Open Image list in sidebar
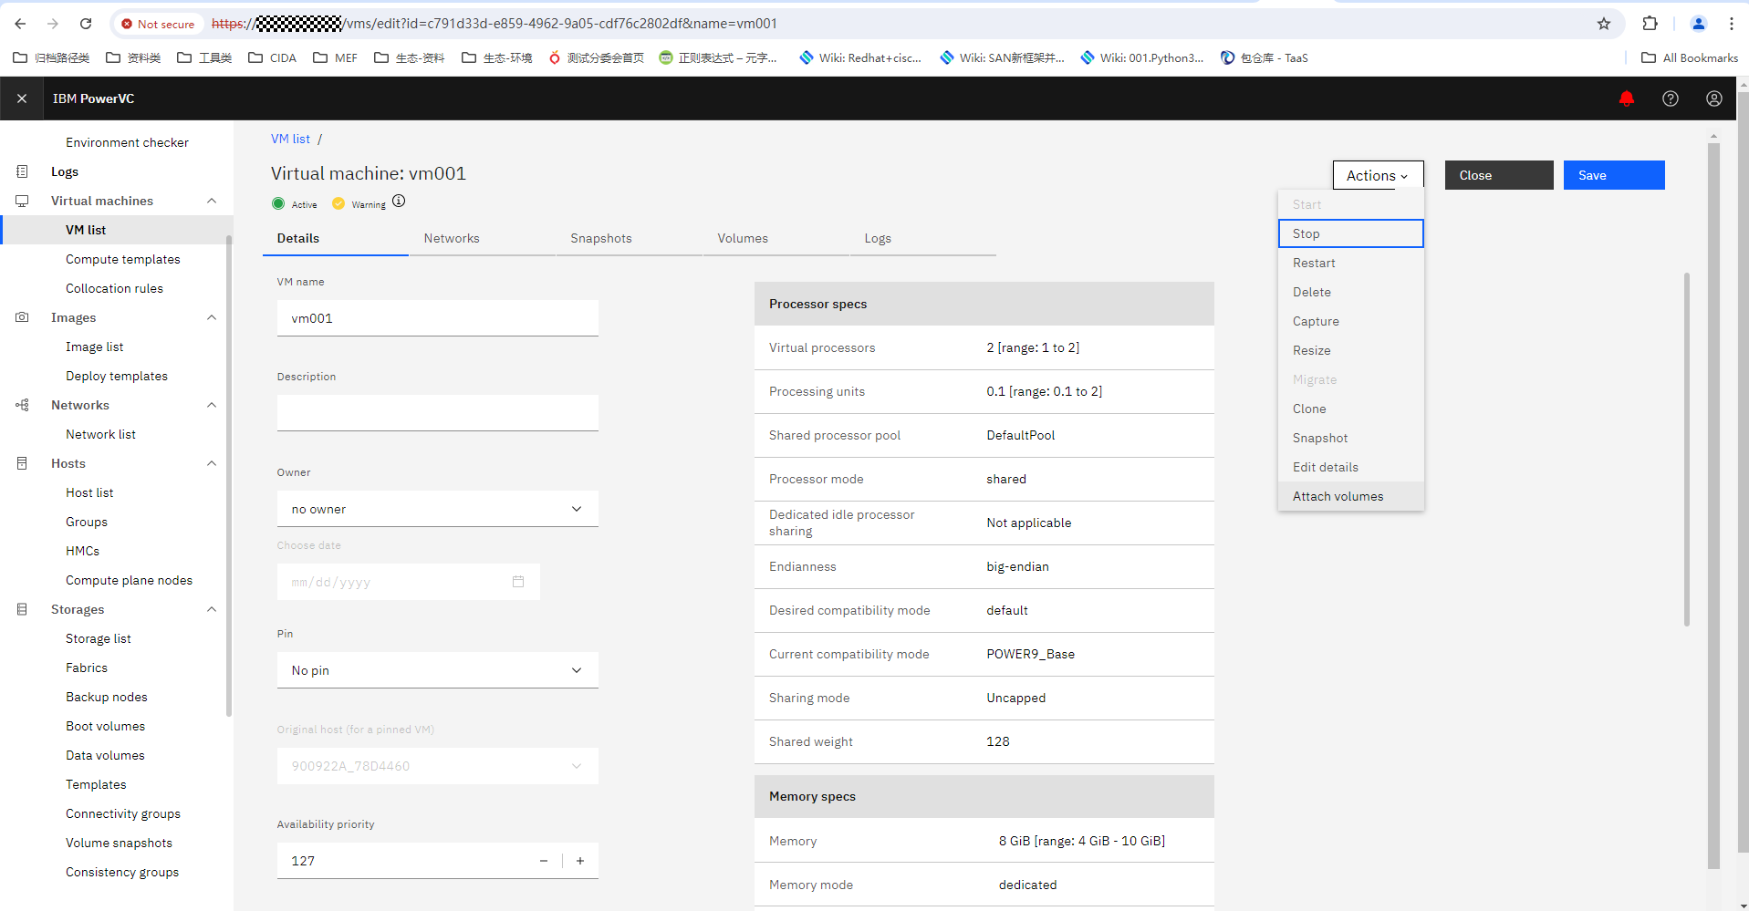 point(94,347)
